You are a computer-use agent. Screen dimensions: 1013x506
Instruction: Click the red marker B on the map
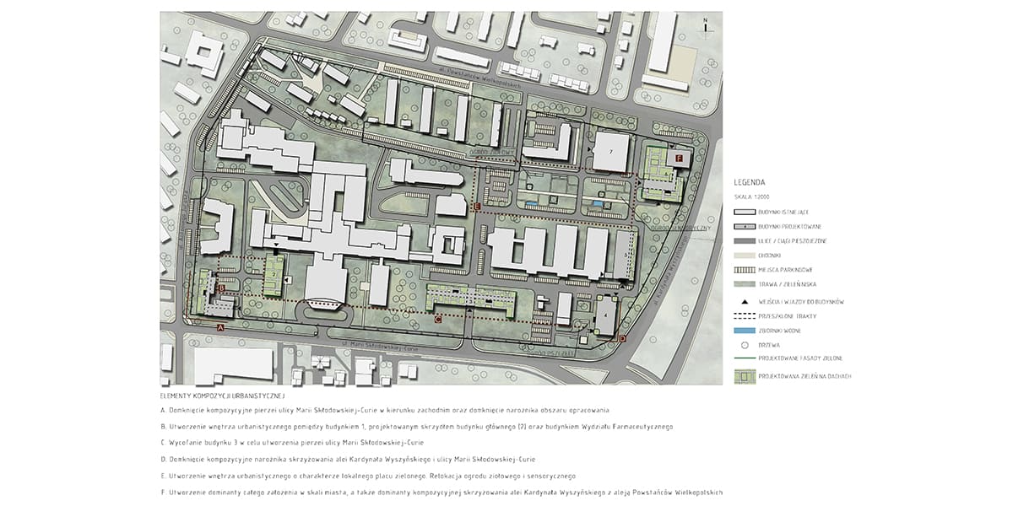pos(221,288)
